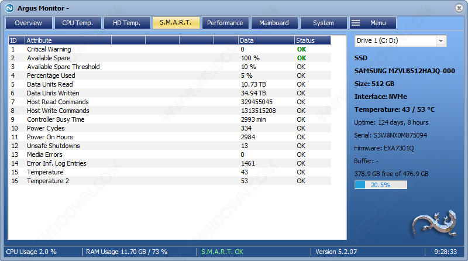Click RAM Usage 11.70 GB / 73 % in status bar
Screen dimensions: 468x261
point(126,252)
